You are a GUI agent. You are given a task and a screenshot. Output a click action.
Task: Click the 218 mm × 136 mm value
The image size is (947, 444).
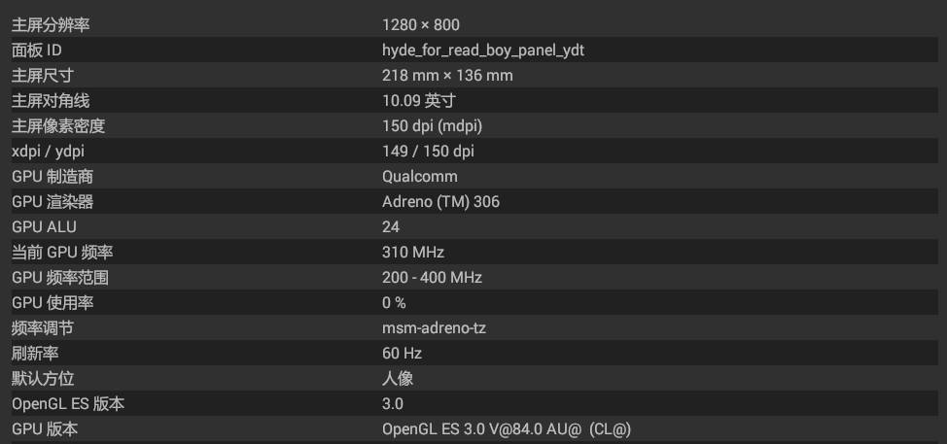pos(447,75)
